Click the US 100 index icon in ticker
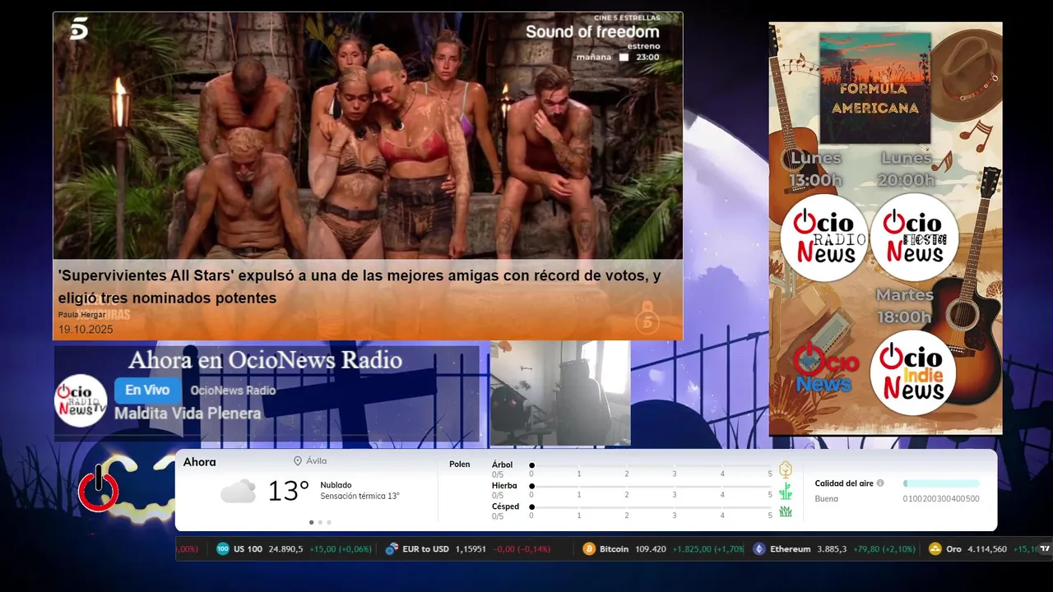 223,548
